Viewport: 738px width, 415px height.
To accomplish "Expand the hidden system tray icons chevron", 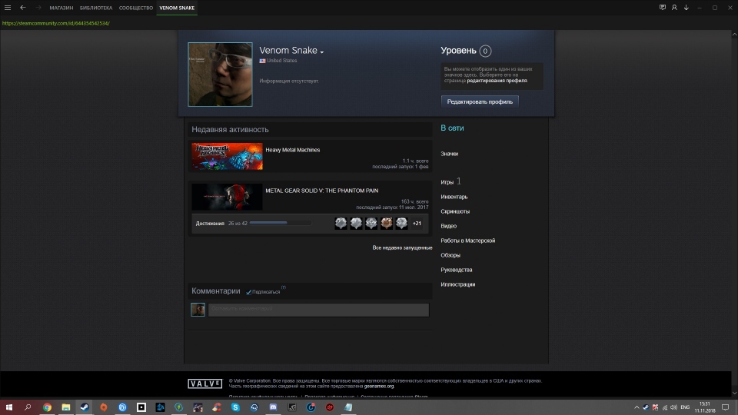I will pyautogui.click(x=637, y=407).
